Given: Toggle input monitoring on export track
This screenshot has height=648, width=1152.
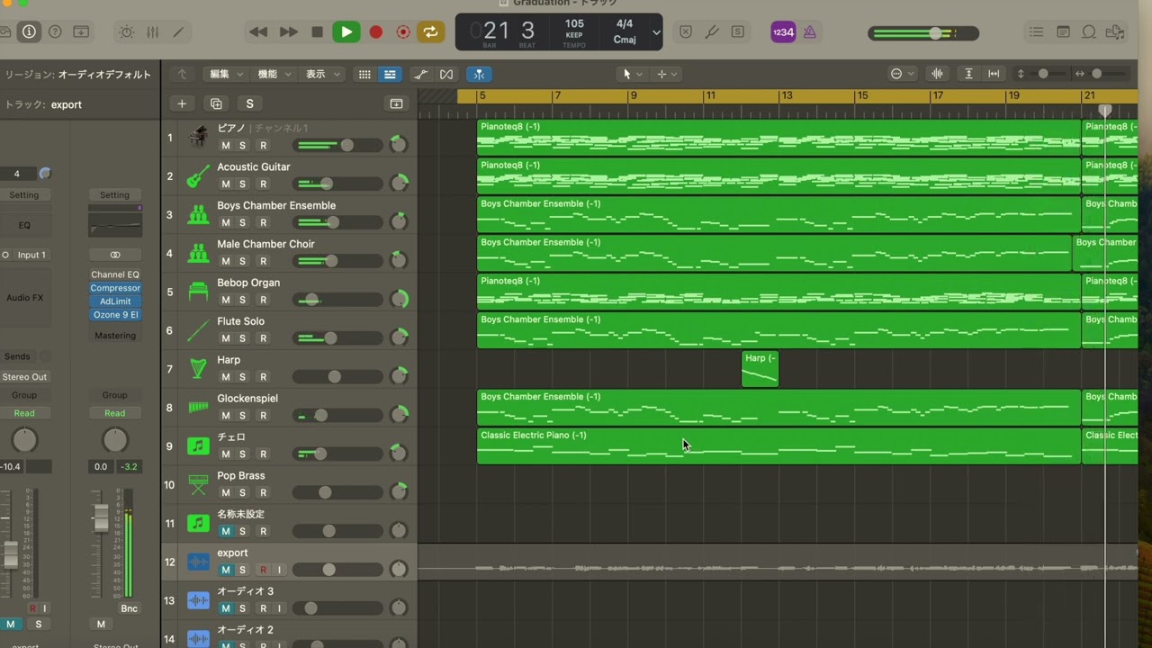Looking at the screenshot, I should tap(279, 570).
